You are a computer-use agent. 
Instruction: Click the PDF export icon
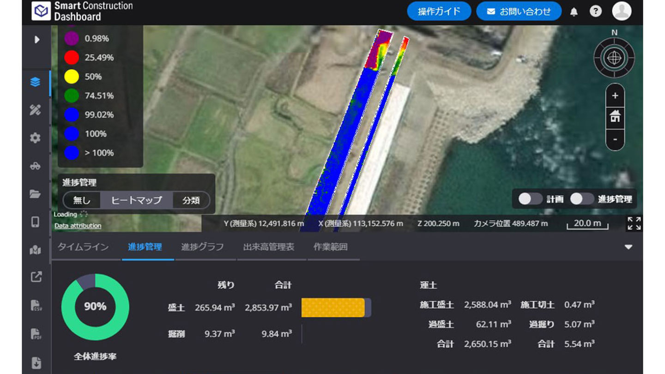pos(36,333)
